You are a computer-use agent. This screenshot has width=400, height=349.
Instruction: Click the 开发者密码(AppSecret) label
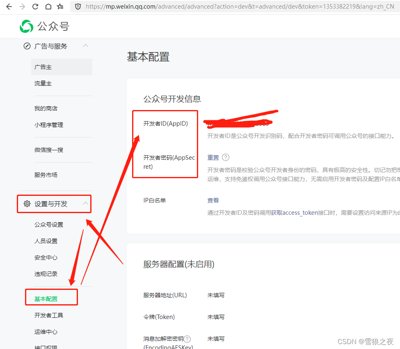169,162
